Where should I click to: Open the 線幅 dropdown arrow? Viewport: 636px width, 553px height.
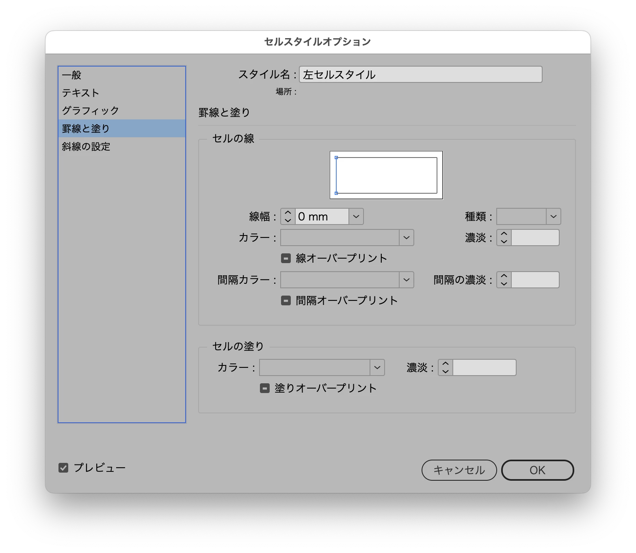356,216
